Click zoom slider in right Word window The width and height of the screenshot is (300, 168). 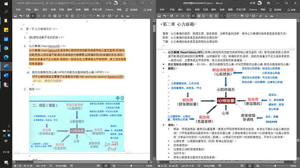click(x=275, y=166)
